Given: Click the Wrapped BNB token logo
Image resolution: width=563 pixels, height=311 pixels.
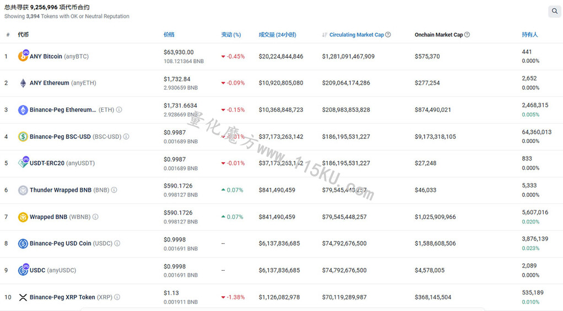Looking at the screenshot, I should coord(23,217).
